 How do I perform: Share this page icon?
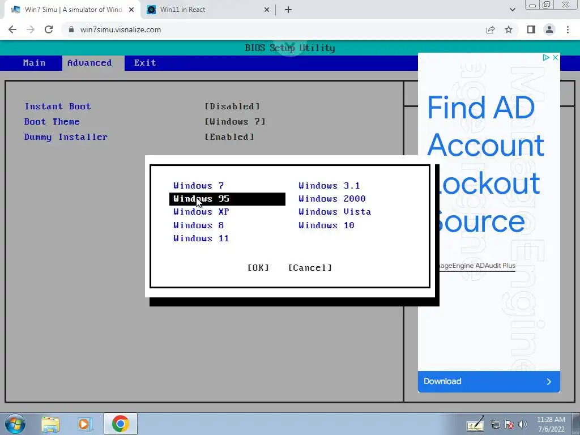pyautogui.click(x=491, y=29)
